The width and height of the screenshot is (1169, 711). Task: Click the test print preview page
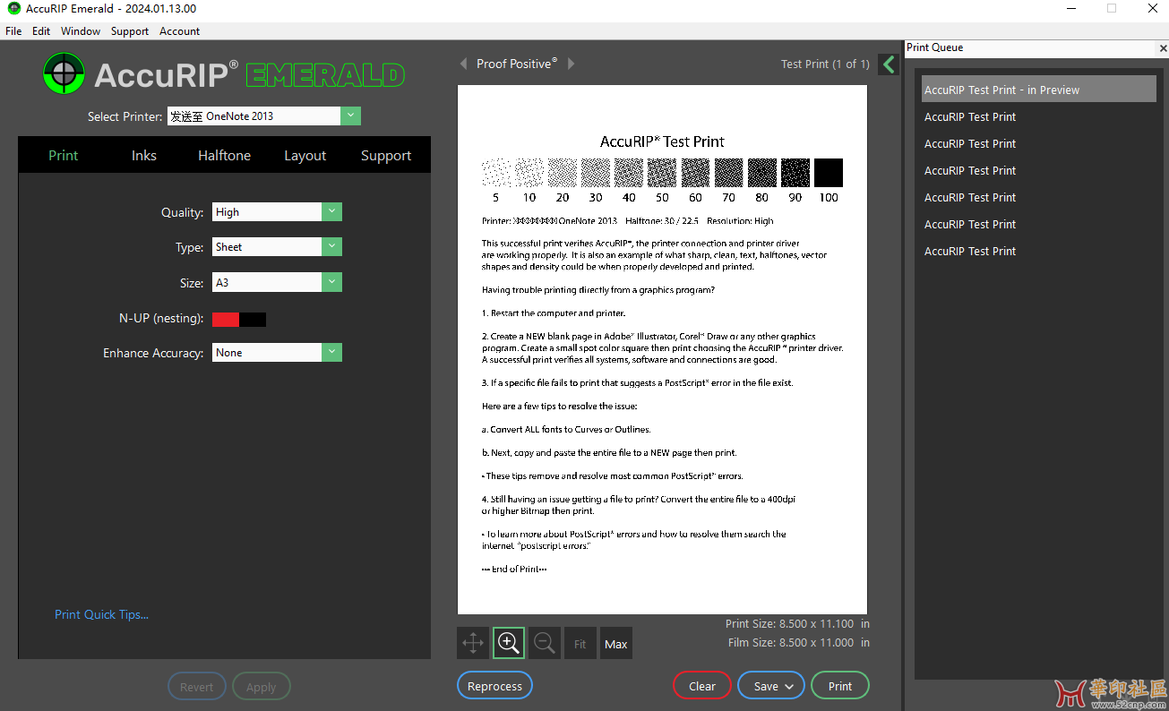click(662, 349)
